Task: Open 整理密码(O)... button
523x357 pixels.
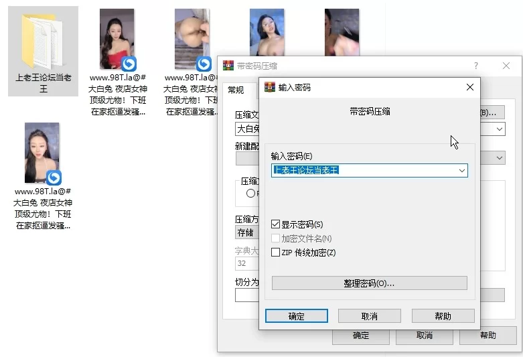Action: [x=369, y=283]
